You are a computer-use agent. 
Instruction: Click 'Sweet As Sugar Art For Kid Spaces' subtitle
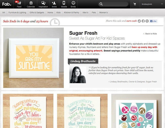coord(97,38)
